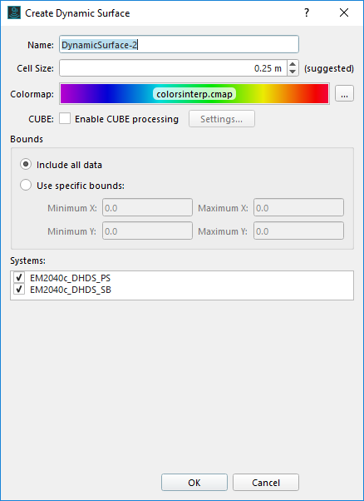Open CUBE Settings button

[221, 119]
